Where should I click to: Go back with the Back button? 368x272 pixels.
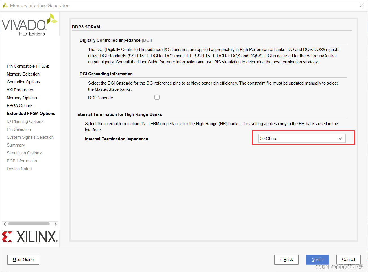286,260
